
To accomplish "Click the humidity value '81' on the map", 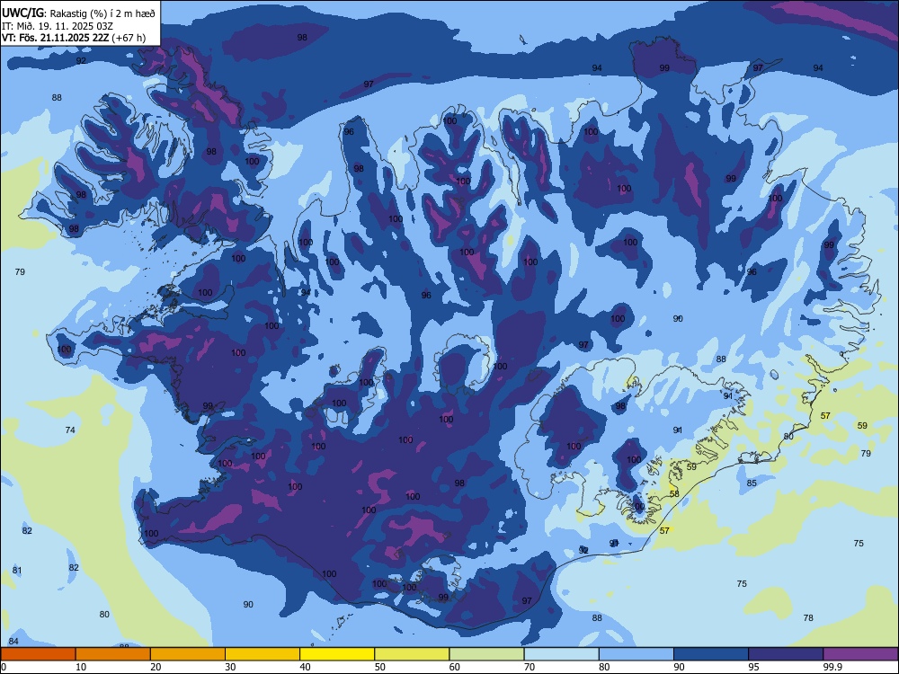I will pos(16,571).
